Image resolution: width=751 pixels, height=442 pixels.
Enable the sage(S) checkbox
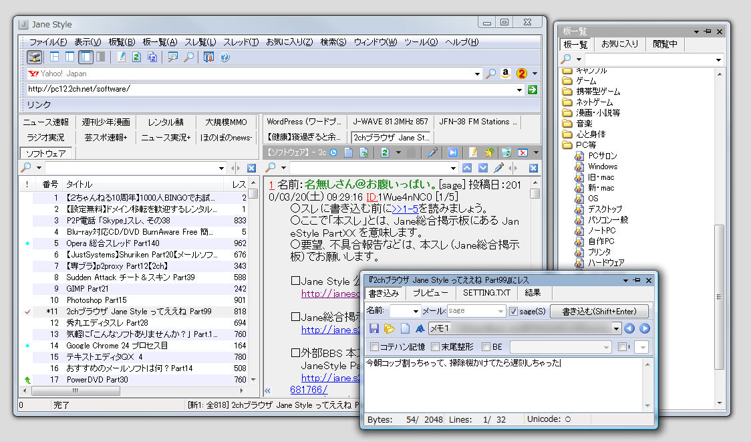[514, 310]
